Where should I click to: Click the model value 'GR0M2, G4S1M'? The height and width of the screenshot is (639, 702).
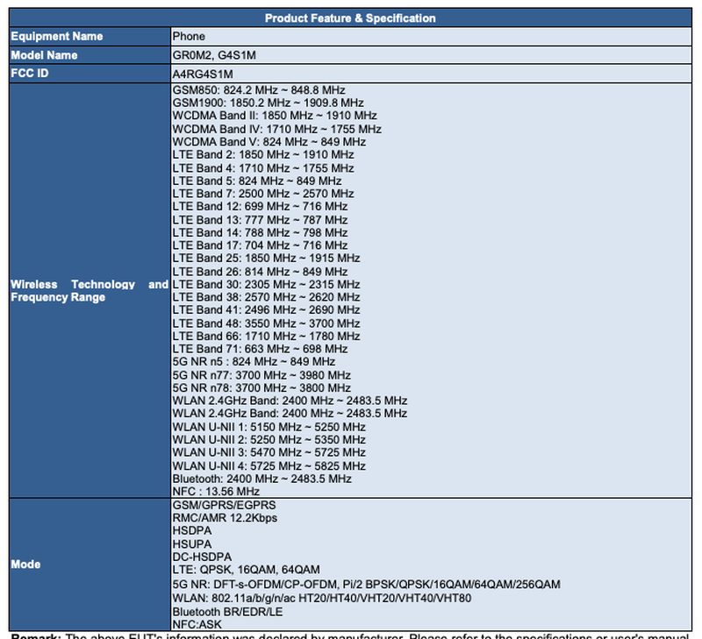pyautogui.click(x=214, y=55)
